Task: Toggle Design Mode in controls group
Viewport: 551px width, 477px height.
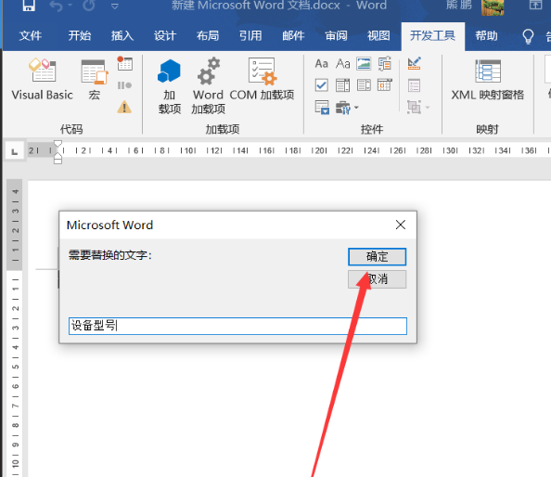Action: click(x=415, y=64)
